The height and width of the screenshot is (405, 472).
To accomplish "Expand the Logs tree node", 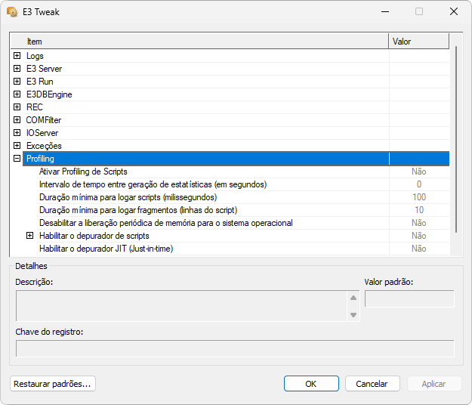I will [x=17, y=56].
